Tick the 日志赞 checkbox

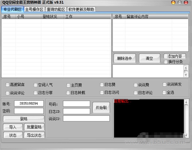coord(102,85)
